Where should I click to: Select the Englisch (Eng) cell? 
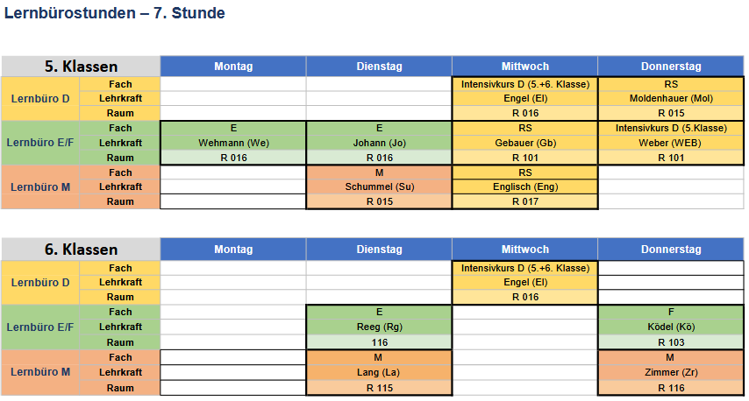pos(525,186)
